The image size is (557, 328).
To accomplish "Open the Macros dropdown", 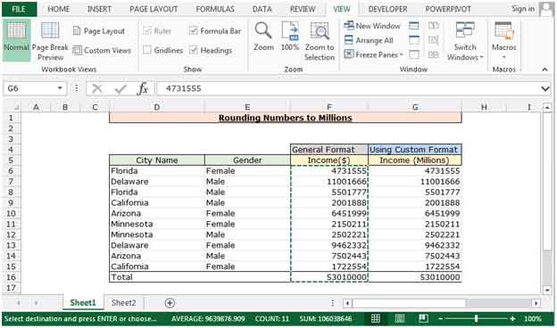I will (x=503, y=41).
